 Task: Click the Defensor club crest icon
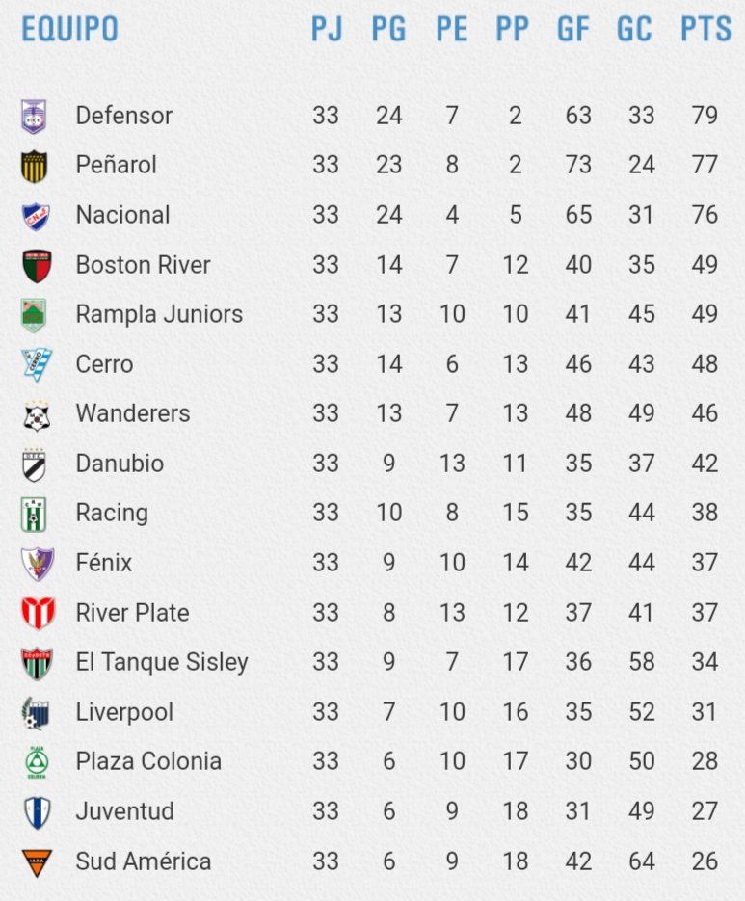[x=34, y=117]
